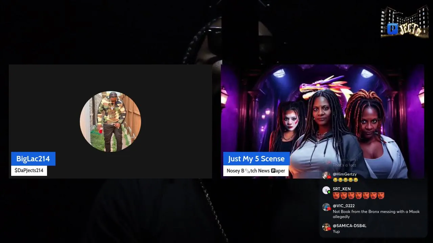Viewport: 433px width, 243px height.
Task: Click the 'Not Book from the Bronx' message
Action: click(x=376, y=214)
